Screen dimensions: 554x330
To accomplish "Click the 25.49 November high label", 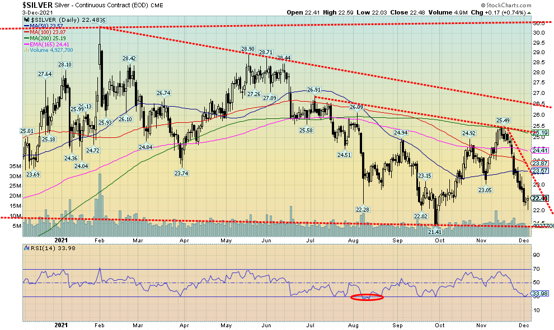I will 503,120.
